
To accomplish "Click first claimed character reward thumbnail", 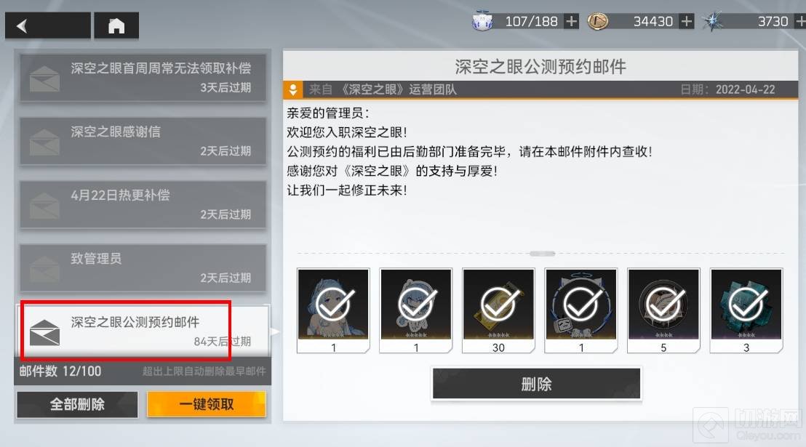I will pyautogui.click(x=333, y=310).
